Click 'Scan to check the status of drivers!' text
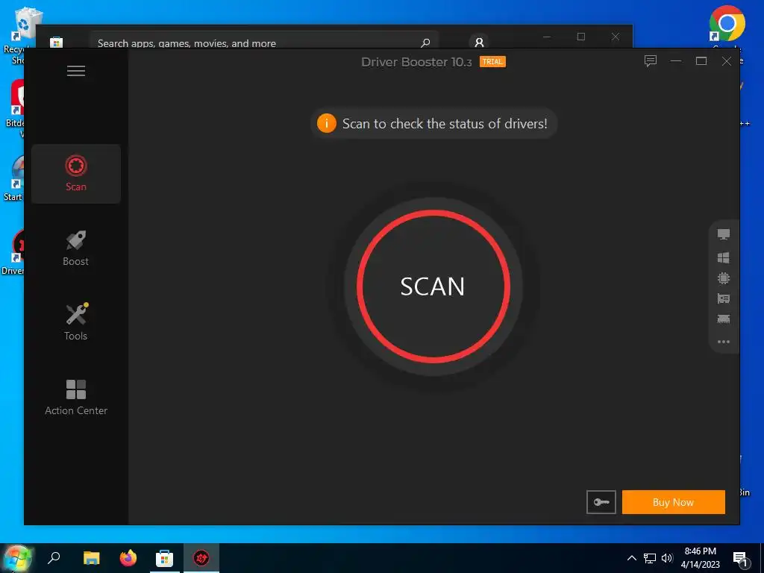Screen dimensions: 764x573 pos(445,124)
